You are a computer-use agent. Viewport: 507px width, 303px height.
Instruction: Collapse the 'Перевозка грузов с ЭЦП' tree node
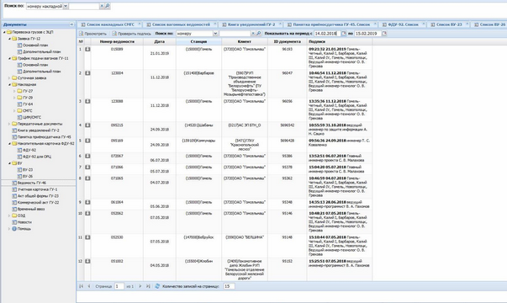[4, 32]
